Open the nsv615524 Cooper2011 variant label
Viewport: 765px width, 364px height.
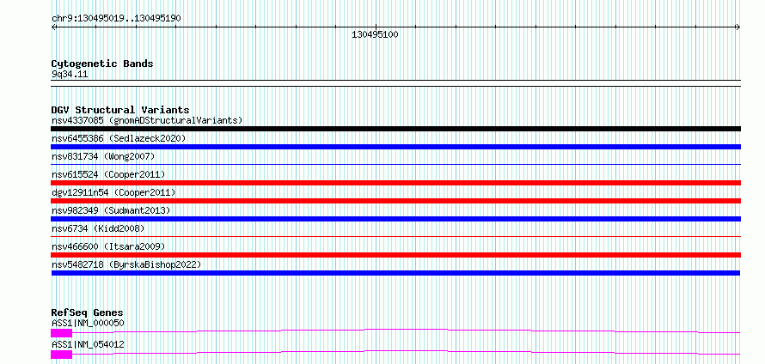pyautogui.click(x=108, y=174)
